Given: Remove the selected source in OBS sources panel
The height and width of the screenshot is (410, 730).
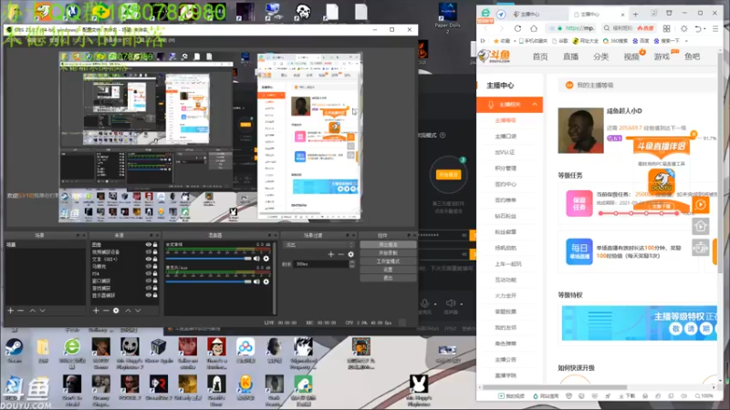Looking at the screenshot, I should [106, 310].
